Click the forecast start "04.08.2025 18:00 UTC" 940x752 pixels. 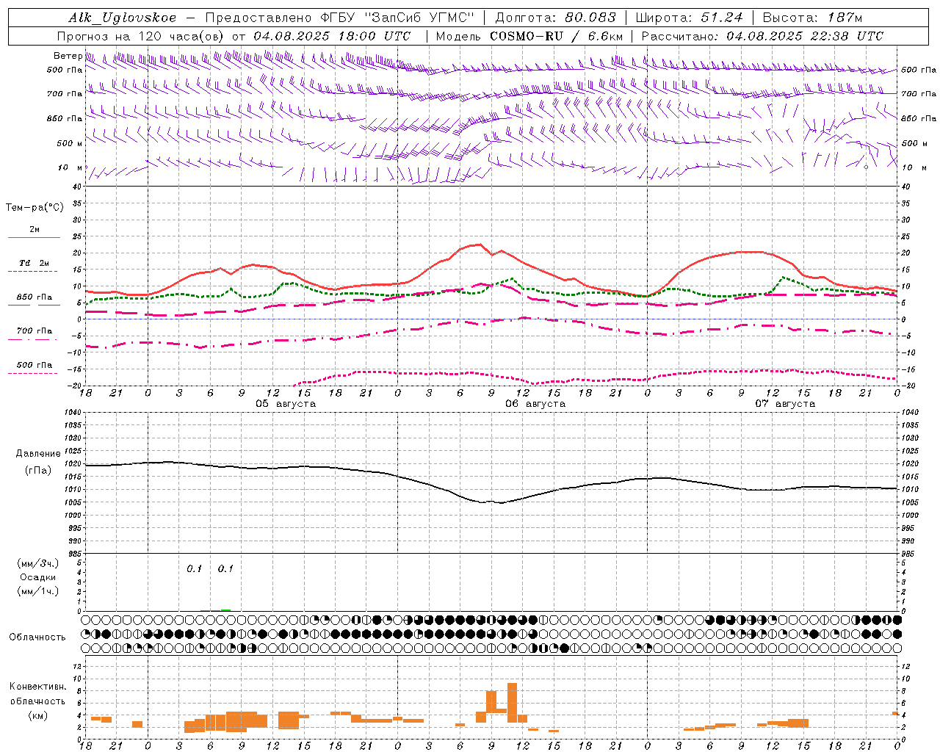pyautogui.click(x=332, y=36)
